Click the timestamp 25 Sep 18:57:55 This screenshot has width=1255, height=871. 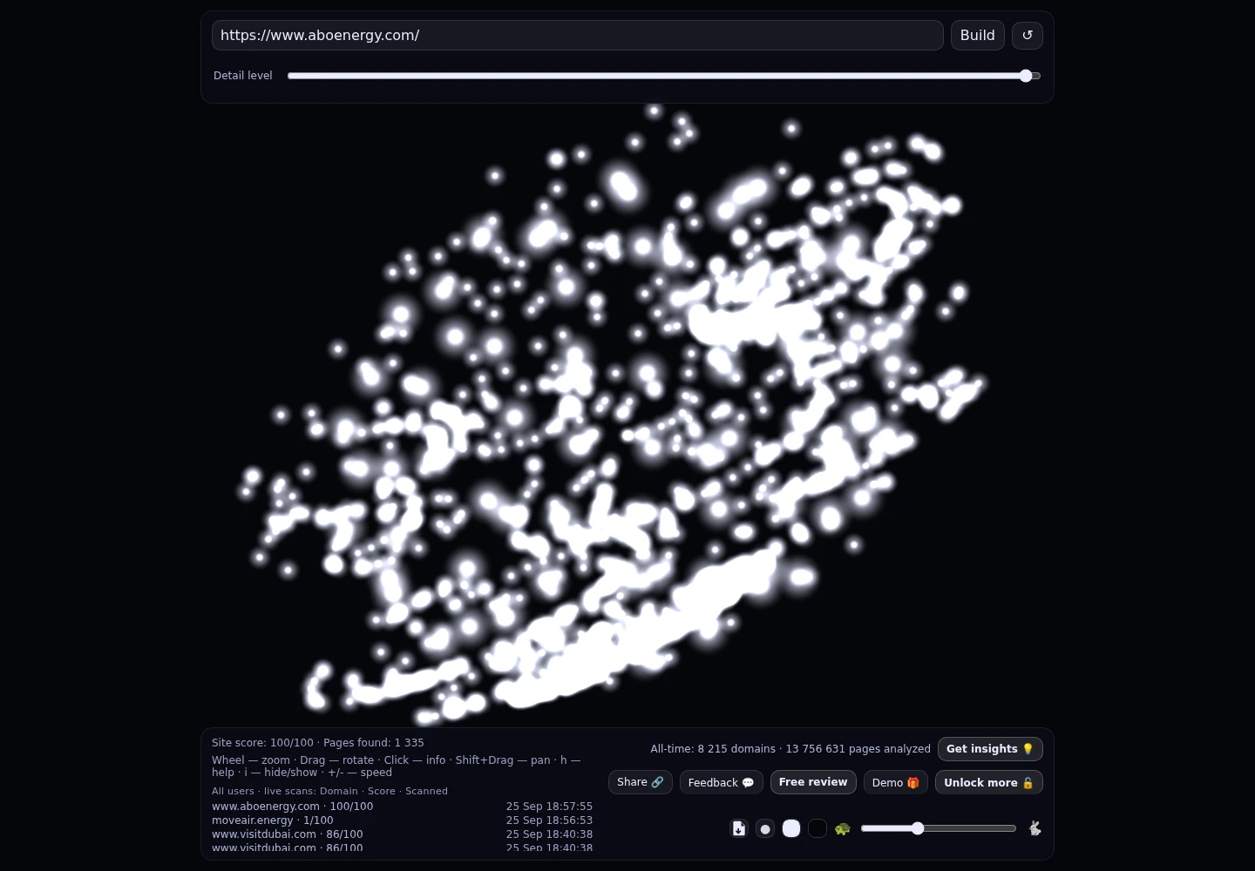pos(549,807)
